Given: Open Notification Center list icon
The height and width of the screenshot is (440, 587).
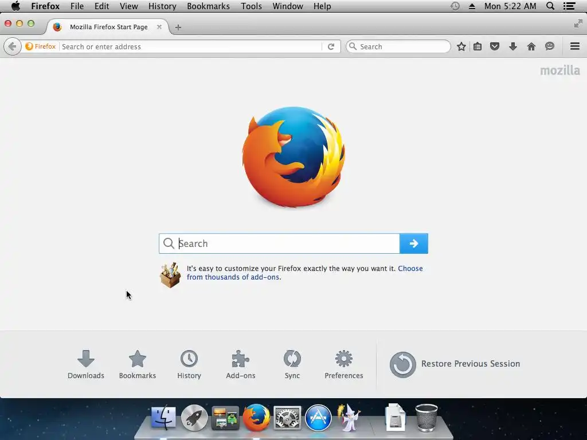Looking at the screenshot, I should pyautogui.click(x=569, y=6).
